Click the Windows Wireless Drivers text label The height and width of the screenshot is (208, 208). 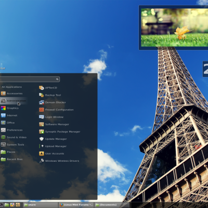click(62, 161)
